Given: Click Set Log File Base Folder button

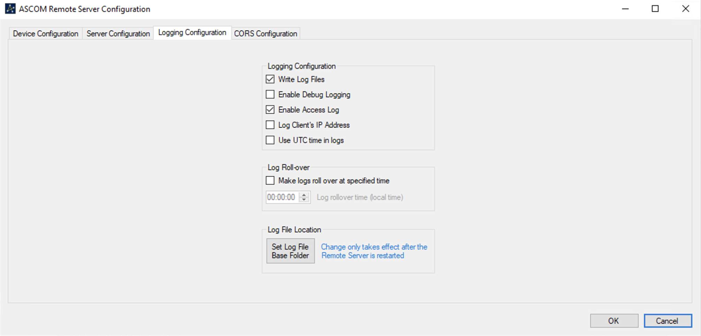Looking at the screenshot, I should pyautogui.click(x=291, y=251).
